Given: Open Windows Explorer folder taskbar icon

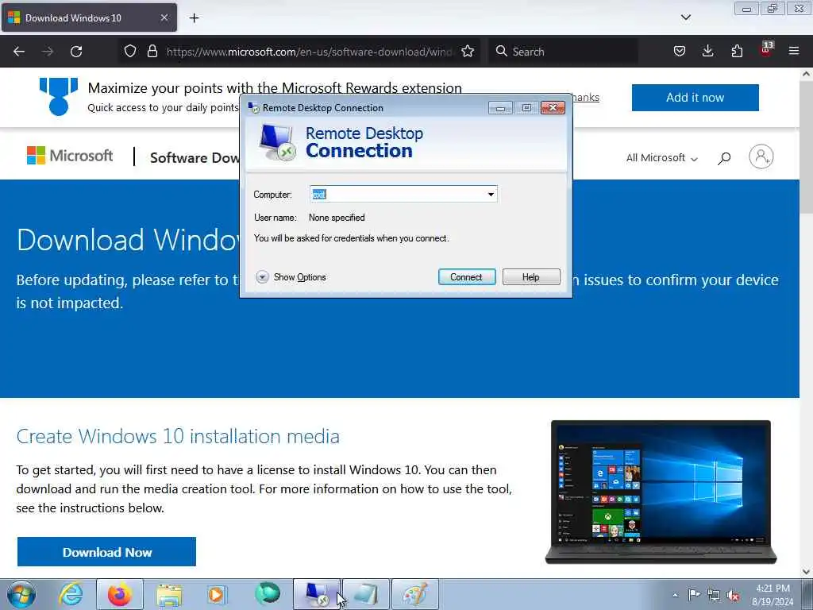Looking at the screenshot, I should (x=169, y=594).
